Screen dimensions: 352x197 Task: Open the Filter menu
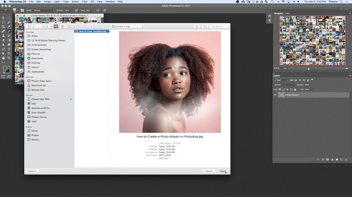(x=84, y=2)
